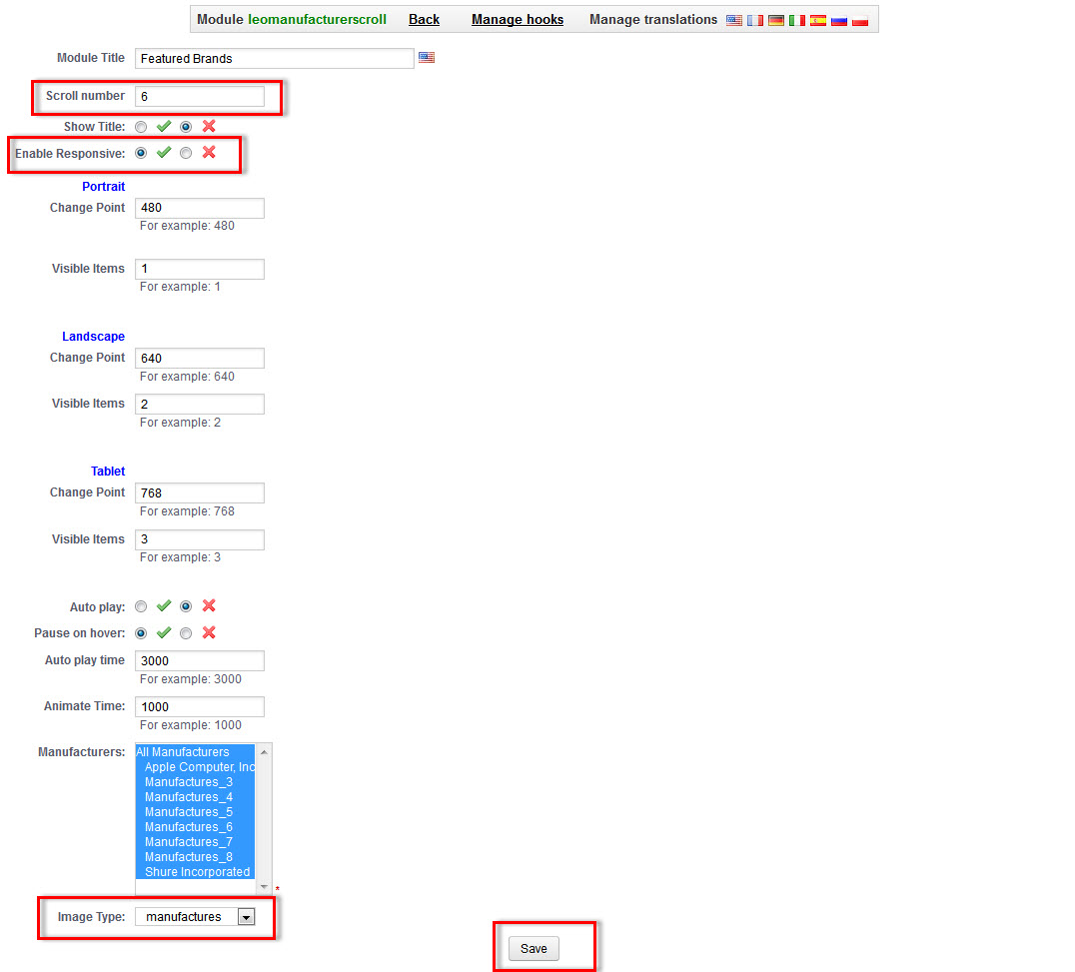Enable Pause on hover radio
This screenshot has width=1075, height=972.
coord(141,633)
